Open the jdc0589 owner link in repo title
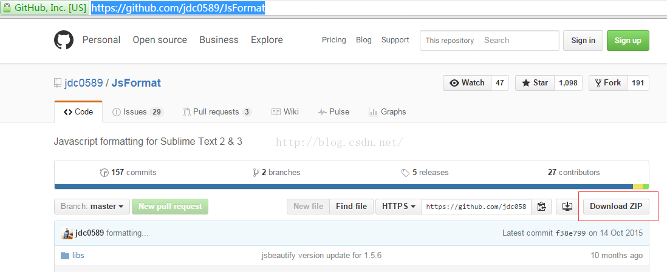This screenshot has height=272, width=667. tap(84, 83)
